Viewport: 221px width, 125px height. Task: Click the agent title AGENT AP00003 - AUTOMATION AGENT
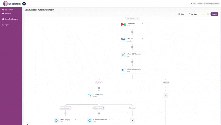pos(40,10)
